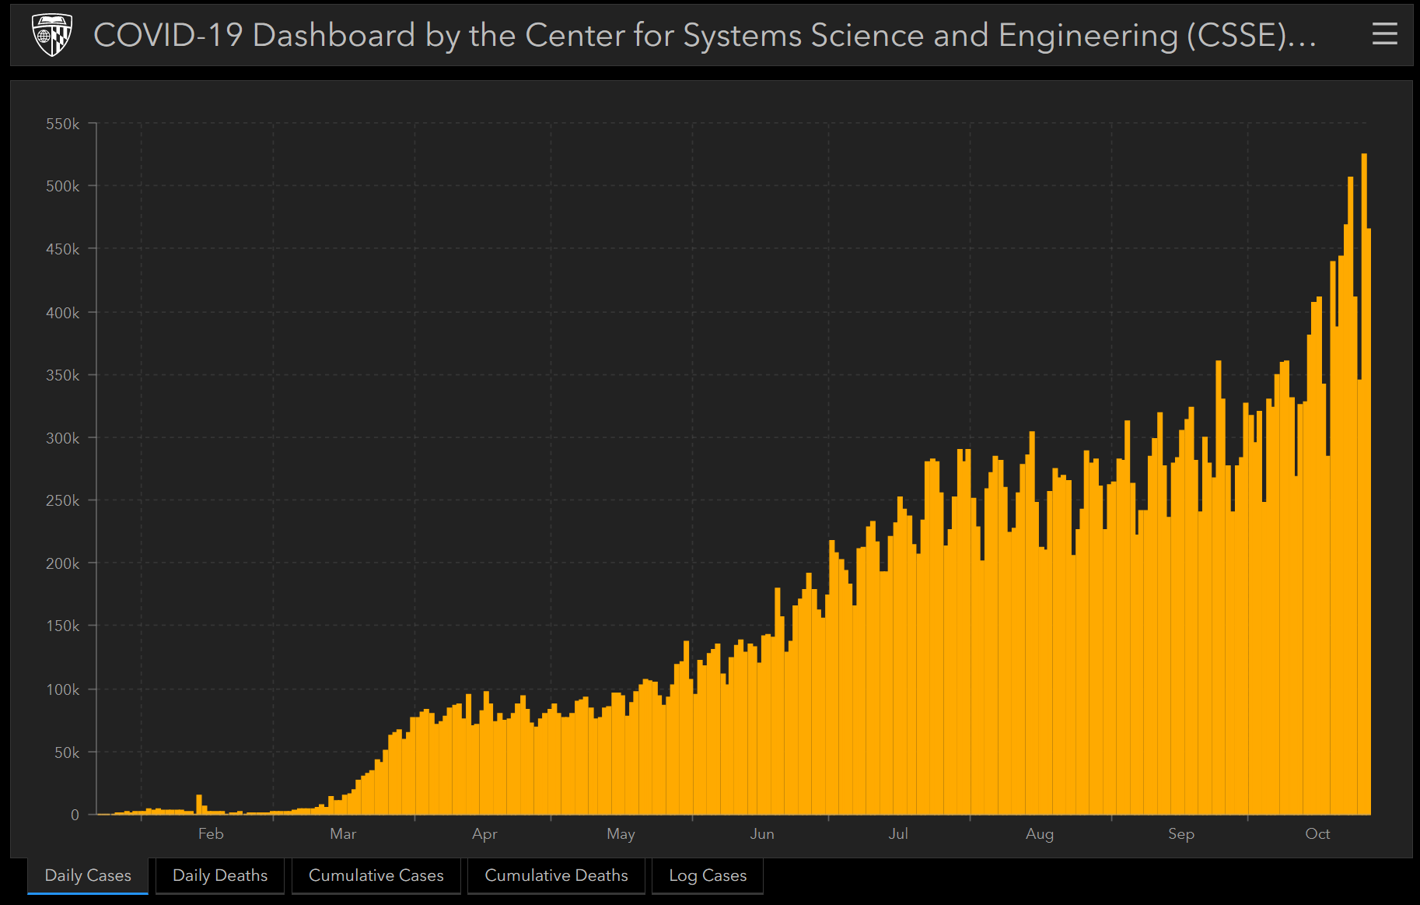Viewport: 1420px width, 905px height.
Task: Click the small February spike bar
Action: (199, 805)
